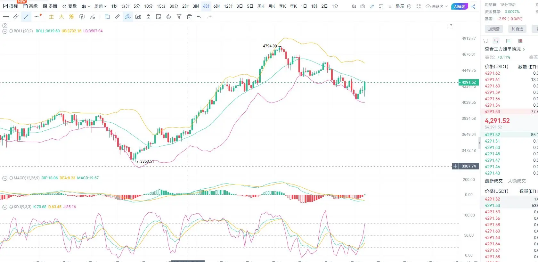
Task: Expand the 周期 period dropdown
Action: pos(100,6)
